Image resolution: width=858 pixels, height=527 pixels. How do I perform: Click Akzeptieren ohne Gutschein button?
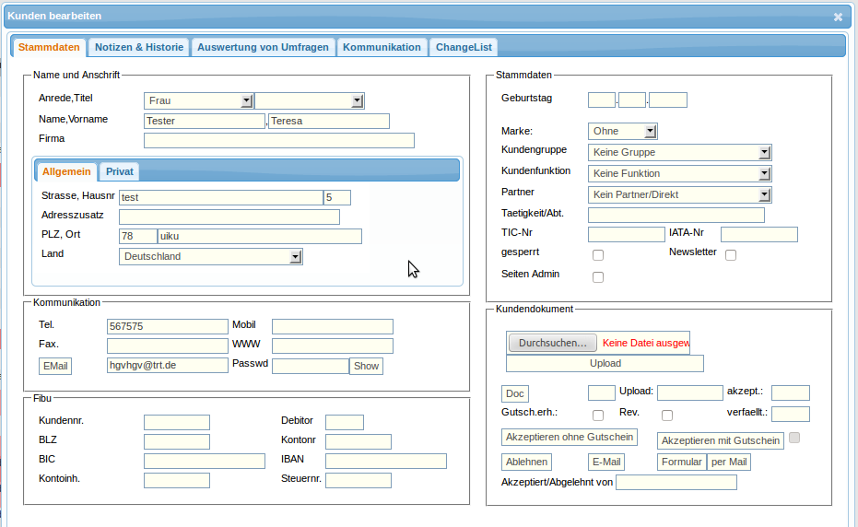(x=569, y=437)
